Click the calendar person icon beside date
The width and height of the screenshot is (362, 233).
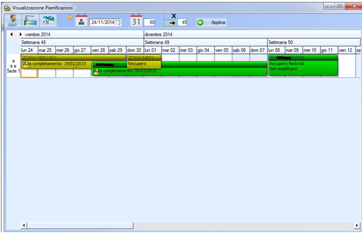point(81,20)
